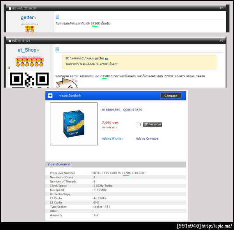234x230 pixels.
Task: Click the '3-Y' warranty value
Action: (x=96, y=215)
